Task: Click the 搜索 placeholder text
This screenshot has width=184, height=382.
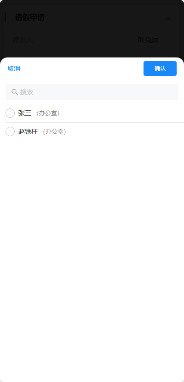Action: [x=27, y=92]
